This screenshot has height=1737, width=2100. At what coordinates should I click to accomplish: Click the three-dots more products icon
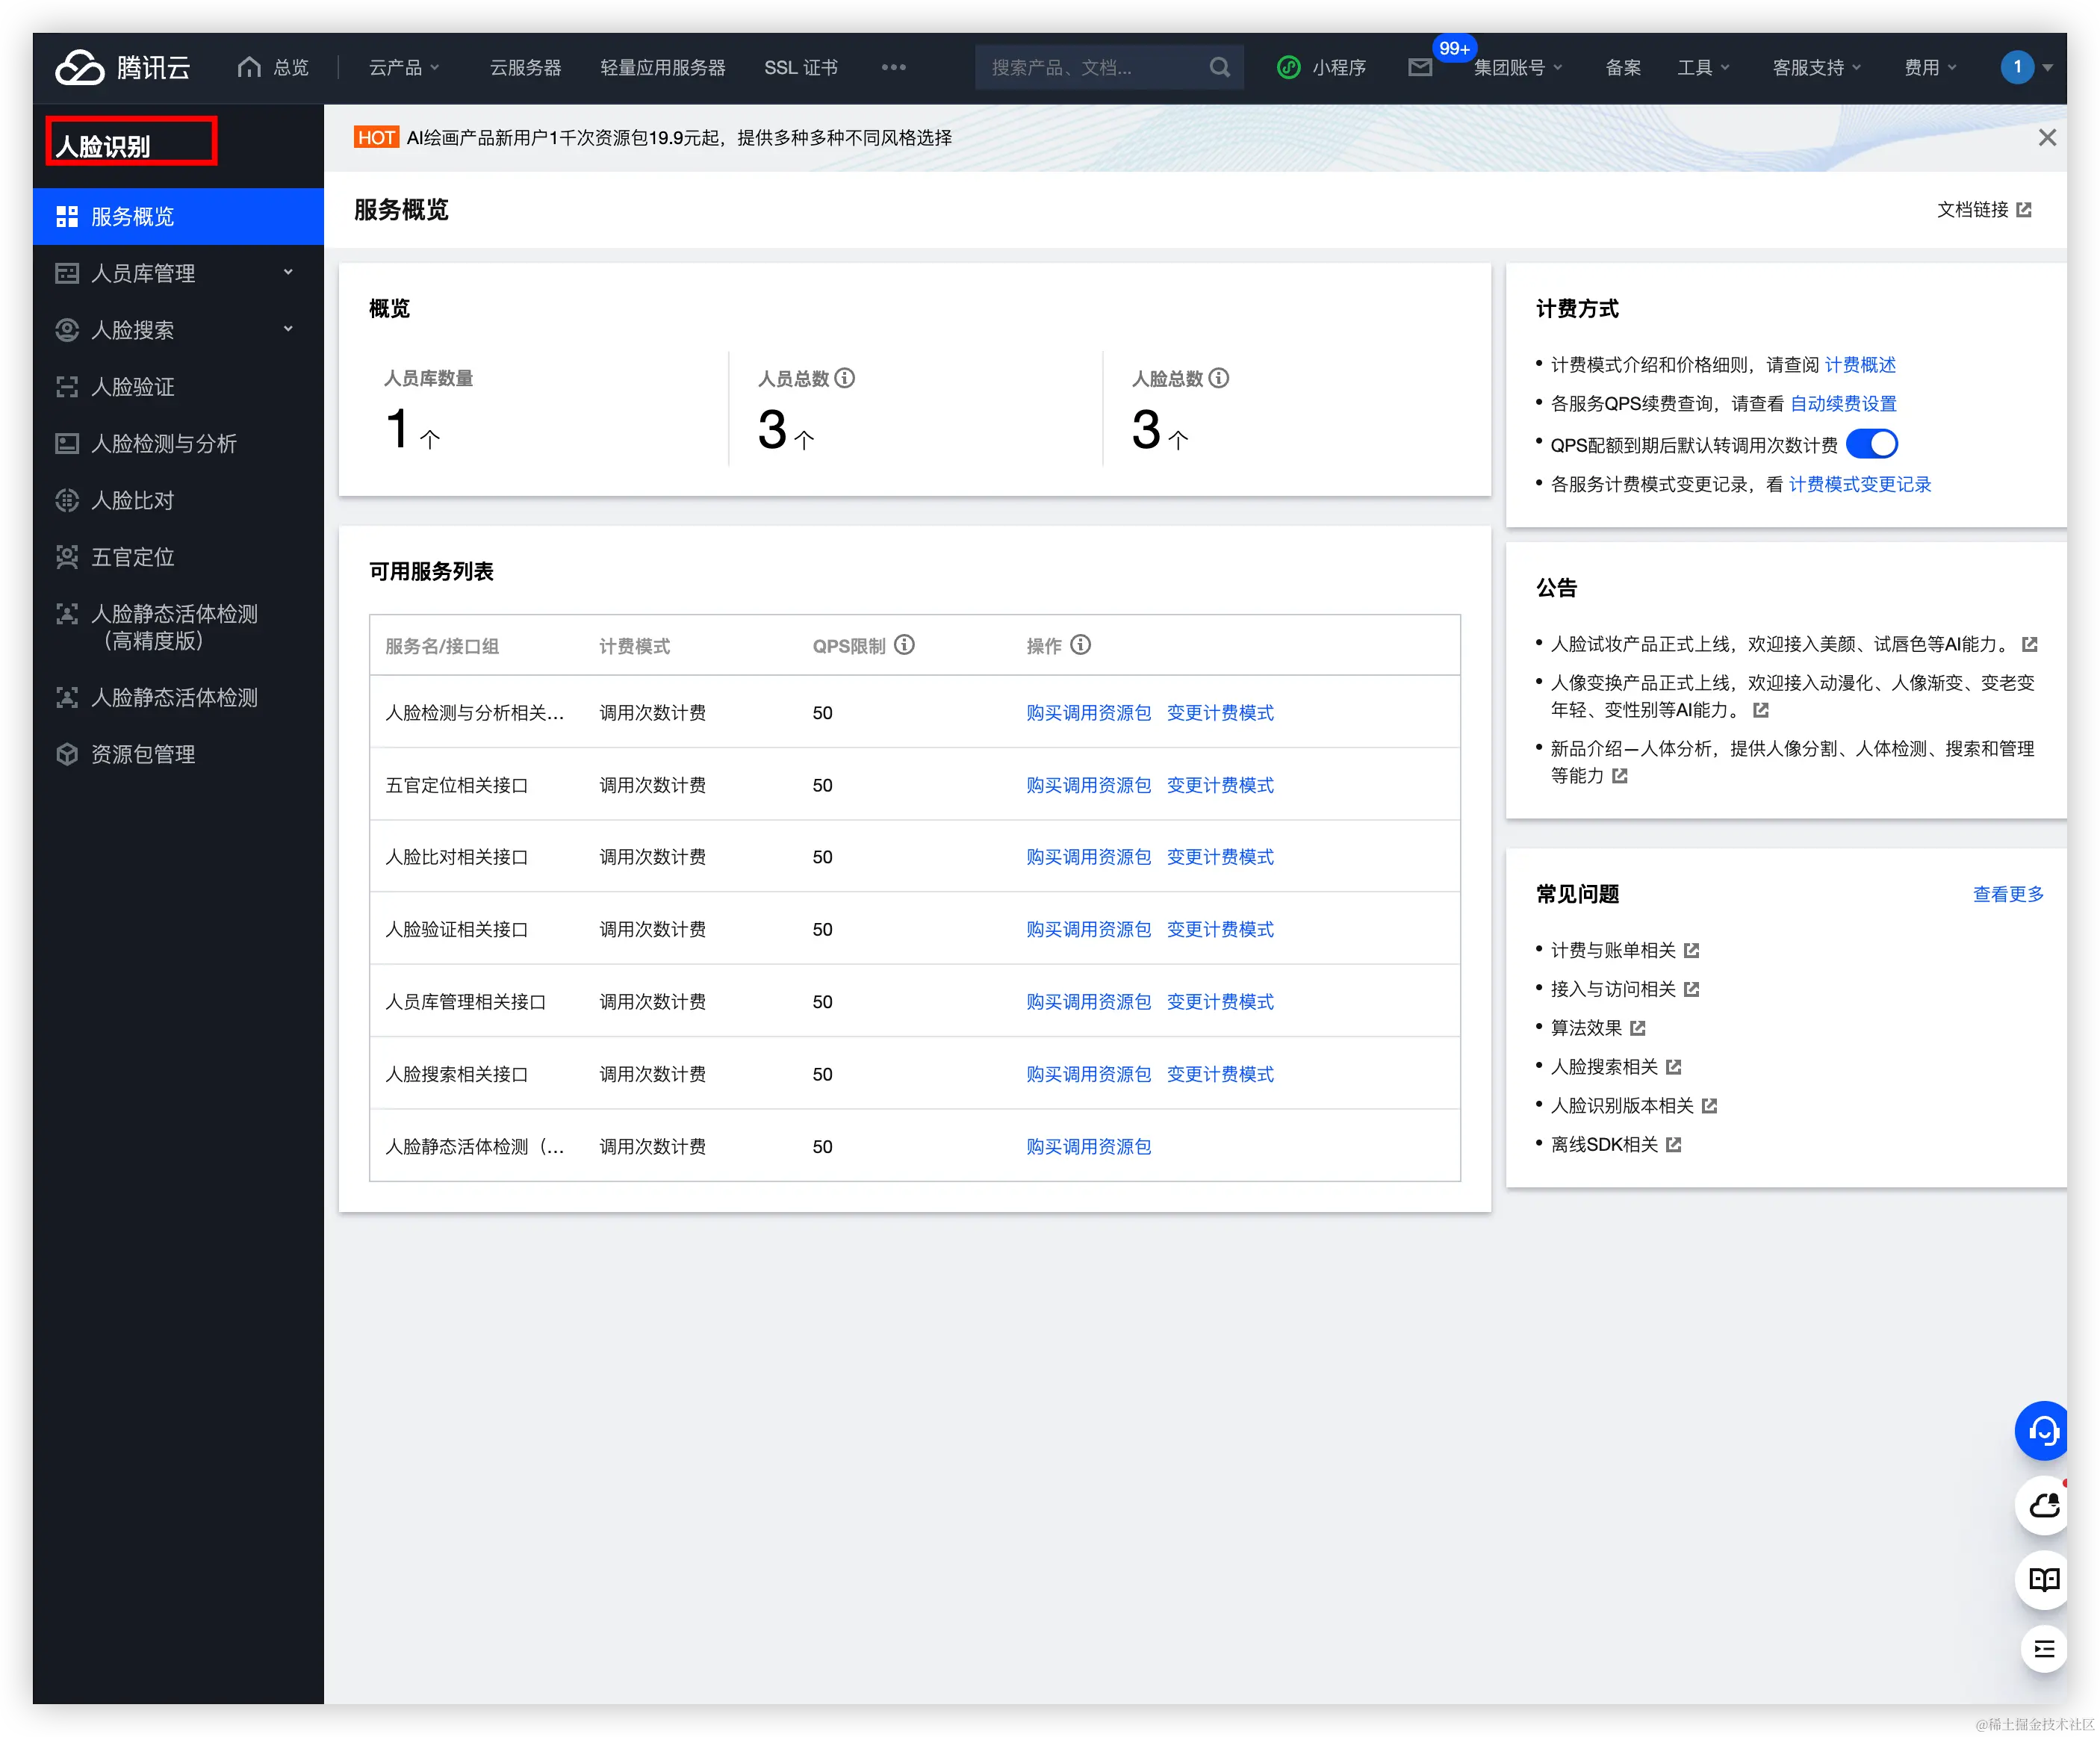pos(893,68)
